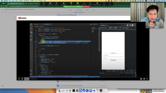
Task: Expand arrow next to Participants
Action: pos(67,3)
